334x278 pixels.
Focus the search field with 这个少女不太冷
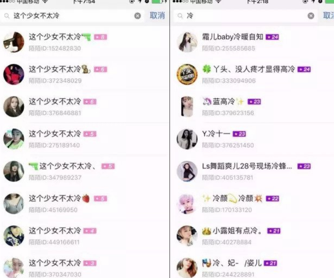(72, 16)
